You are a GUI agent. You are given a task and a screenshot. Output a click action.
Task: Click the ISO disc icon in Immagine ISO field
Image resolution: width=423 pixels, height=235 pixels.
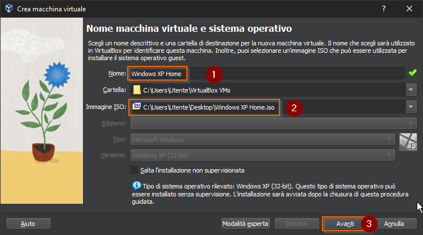[x=137, y=106]
